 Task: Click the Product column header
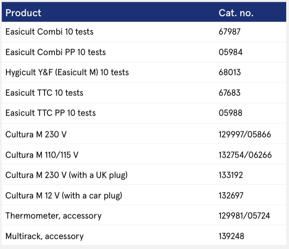(23, 13)
